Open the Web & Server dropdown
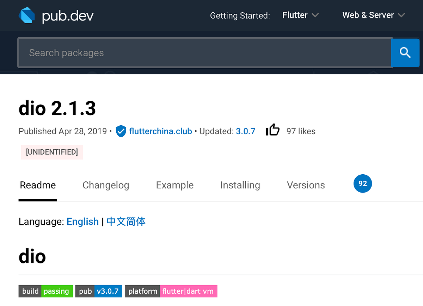Screen dimensions: 423x306 click(374, 15)
